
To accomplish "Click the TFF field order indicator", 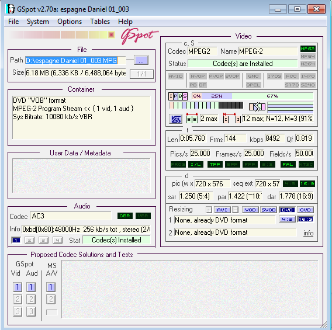I will point(215,164).
